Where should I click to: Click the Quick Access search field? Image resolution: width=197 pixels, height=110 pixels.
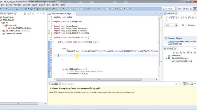pyautogui.click(x=168, y=9)
